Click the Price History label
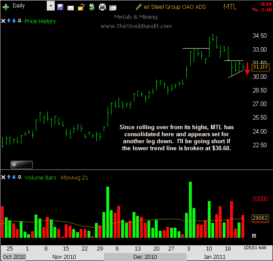The width and height of the screenshot is (273, 261). pos(40,21)
